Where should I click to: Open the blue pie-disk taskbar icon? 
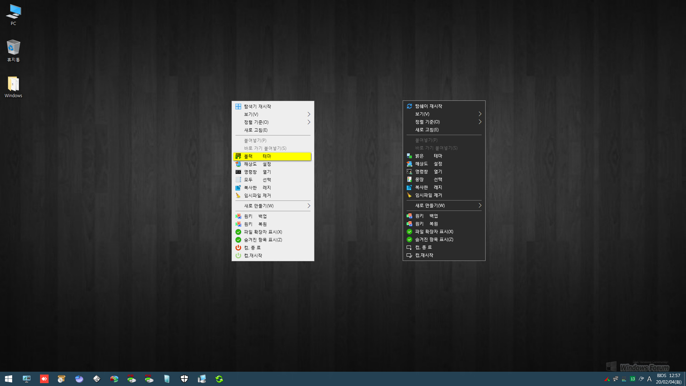79,379
